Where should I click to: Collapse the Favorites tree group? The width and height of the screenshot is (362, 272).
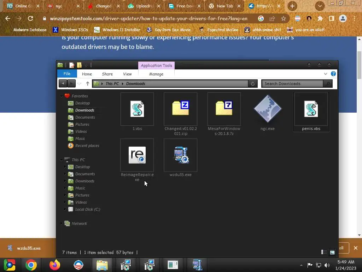click(62, 96)
